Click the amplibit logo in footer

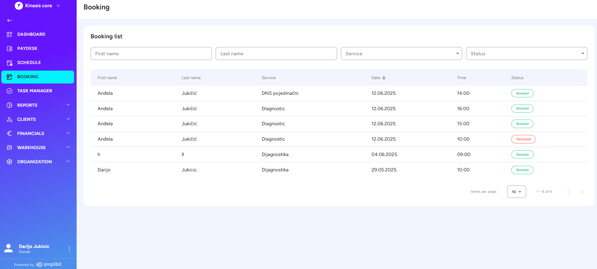pos(49,264)
